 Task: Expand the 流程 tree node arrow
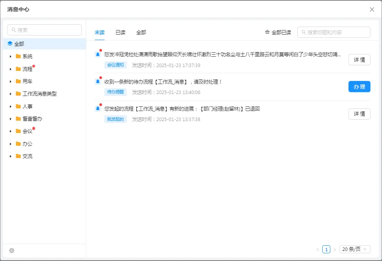tap(10, 69)
